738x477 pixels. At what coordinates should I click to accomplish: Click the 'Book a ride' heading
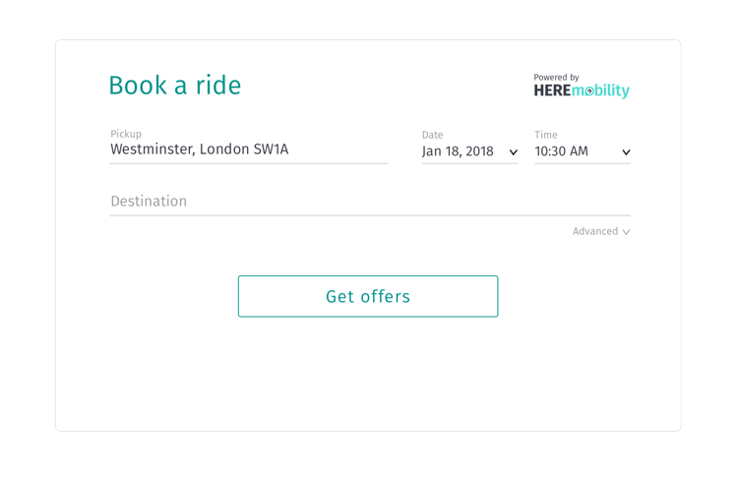[x=175, y=86]
